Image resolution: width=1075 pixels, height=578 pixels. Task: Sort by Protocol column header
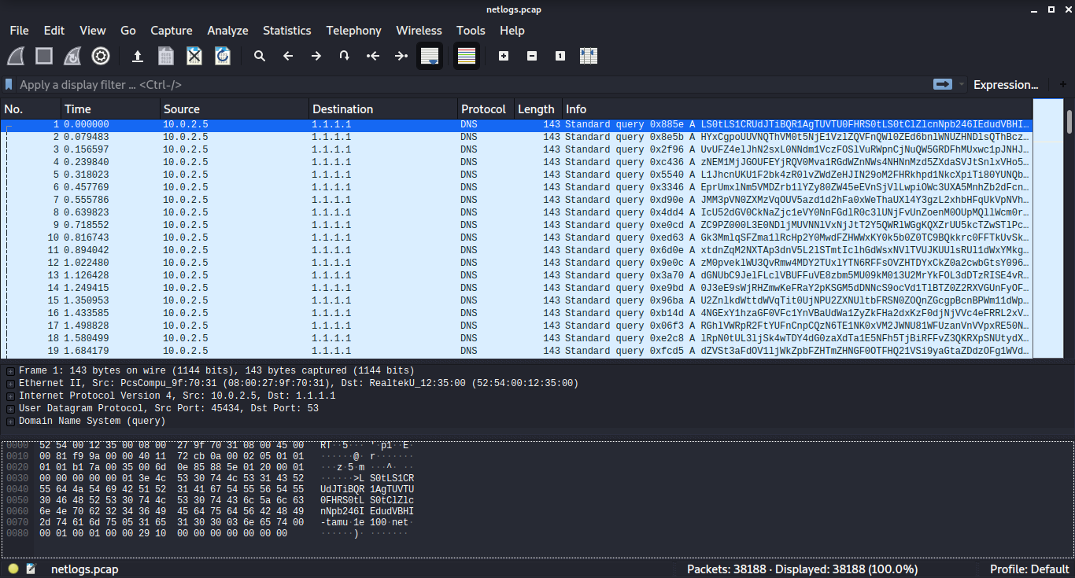pos(486,109)
